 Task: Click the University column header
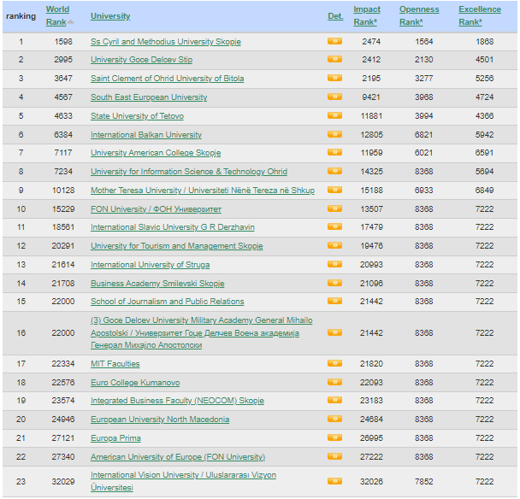[x=110, y=16]
